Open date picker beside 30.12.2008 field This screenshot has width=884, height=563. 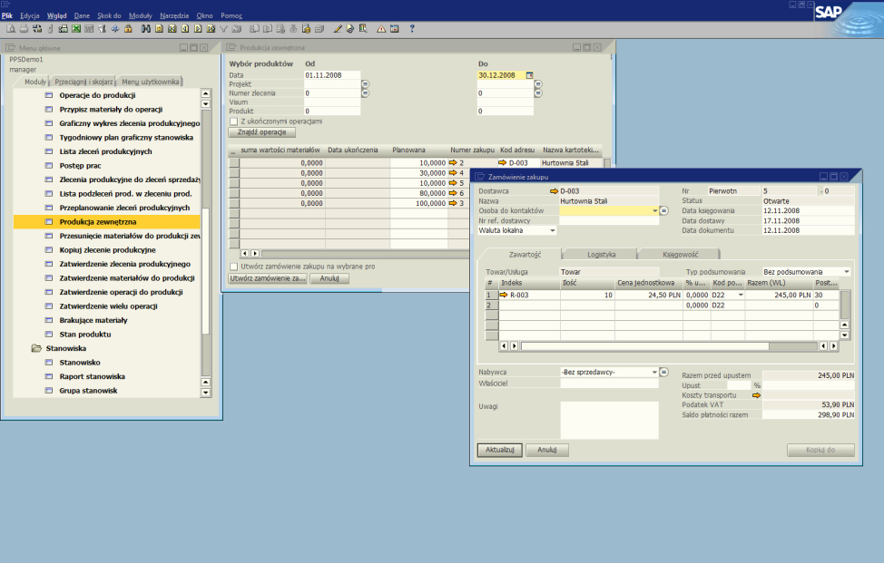(x=529, y=75)
